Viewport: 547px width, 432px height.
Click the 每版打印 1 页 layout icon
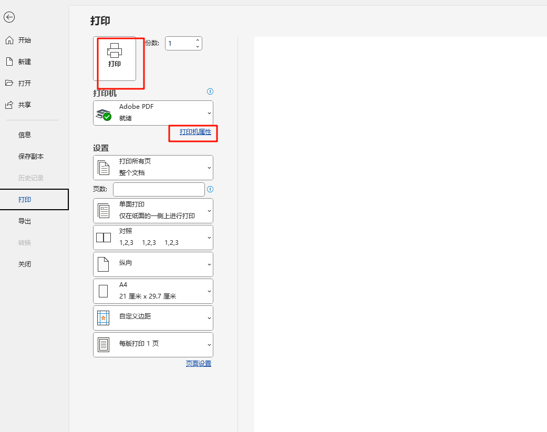[104, 345]
